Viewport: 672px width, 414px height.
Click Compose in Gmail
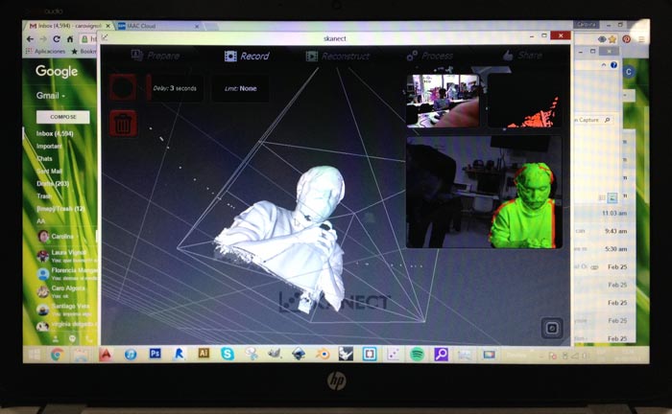pyautogui.click(x=63, y=117)
